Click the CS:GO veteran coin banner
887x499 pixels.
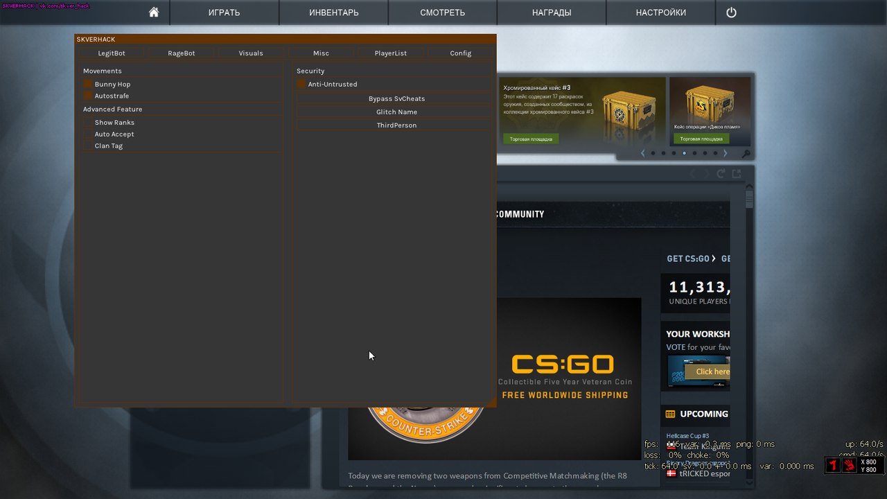[x=494, y=378]
